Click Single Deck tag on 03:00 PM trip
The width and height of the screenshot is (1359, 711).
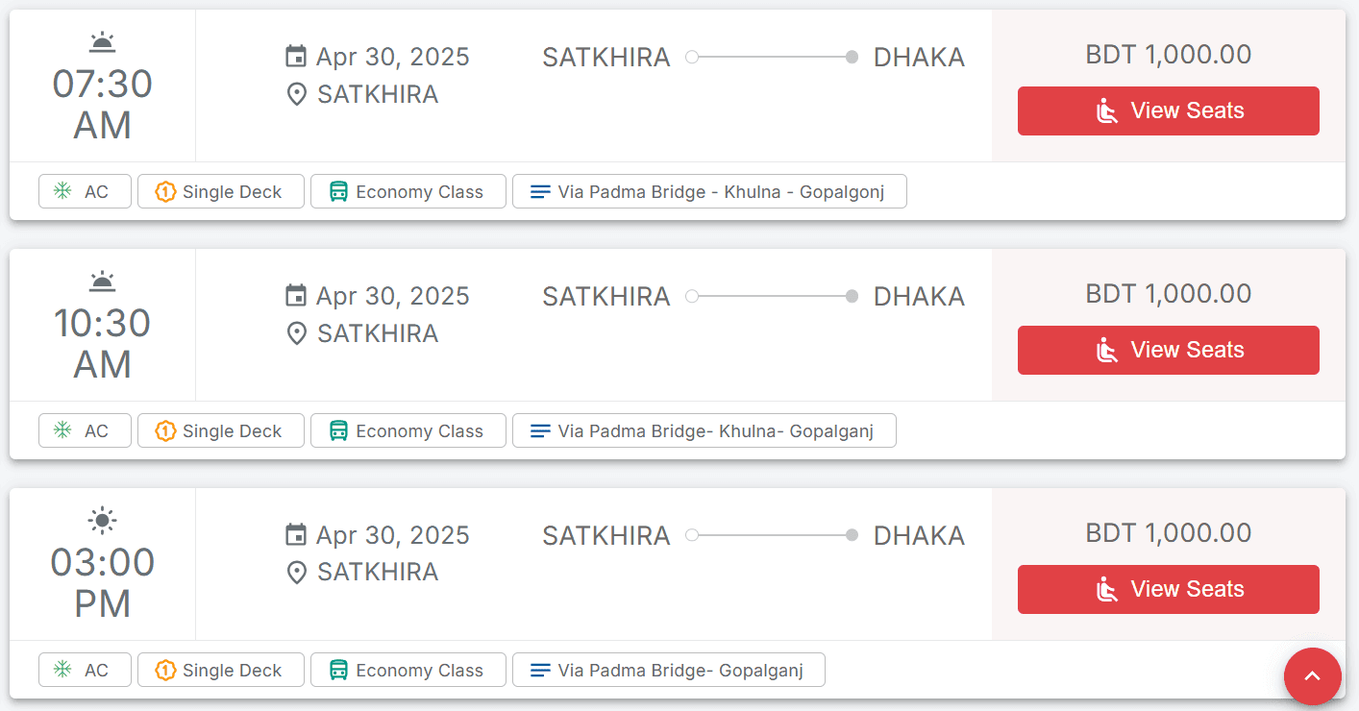click(220, 670)
